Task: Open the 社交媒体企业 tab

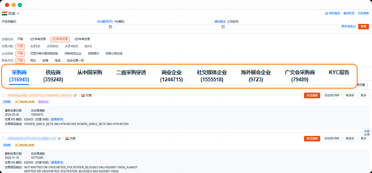Action: pyautogui.click(x=212, y=76)
